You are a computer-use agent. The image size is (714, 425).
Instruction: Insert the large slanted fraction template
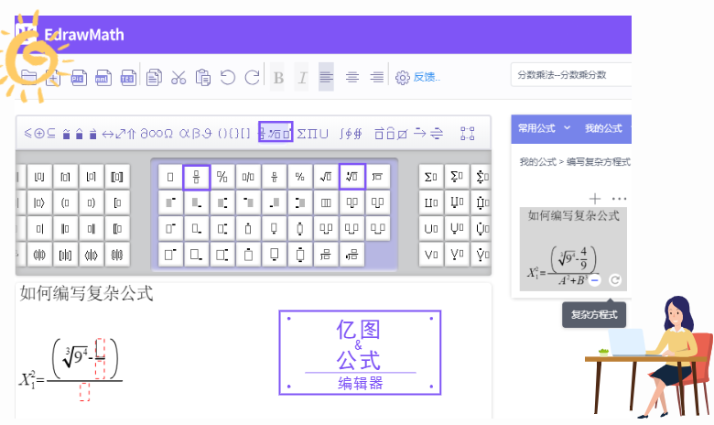pyautogui.click(x=222, y=177)
